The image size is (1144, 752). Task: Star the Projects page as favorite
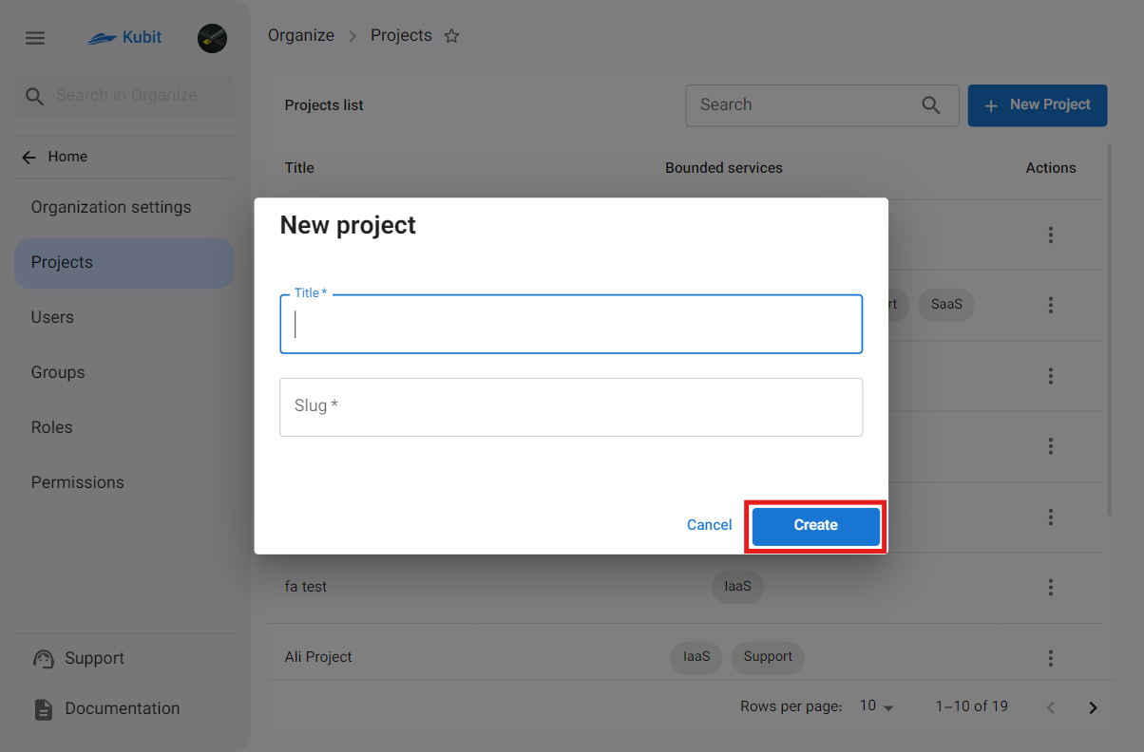pos(452,36)
